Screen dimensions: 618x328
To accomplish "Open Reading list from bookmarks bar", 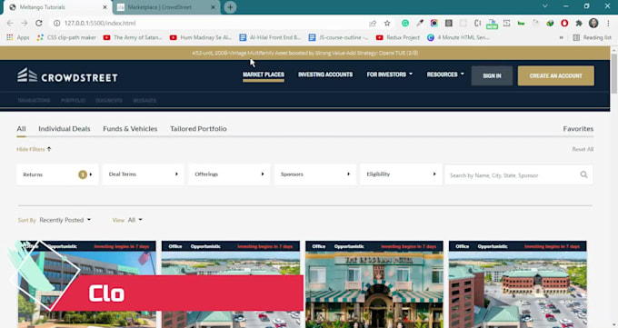I will coord(592,37).
